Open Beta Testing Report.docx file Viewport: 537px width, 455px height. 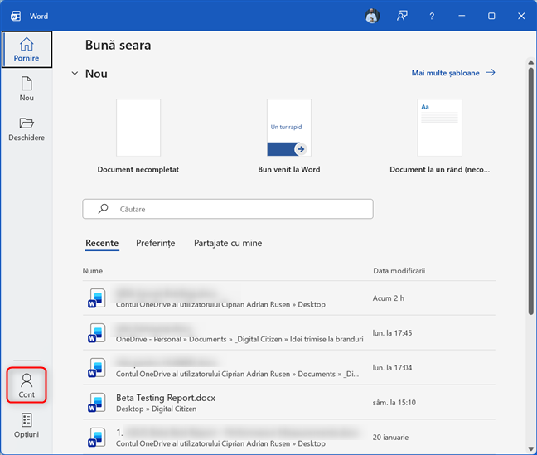(x=166, y=398)
